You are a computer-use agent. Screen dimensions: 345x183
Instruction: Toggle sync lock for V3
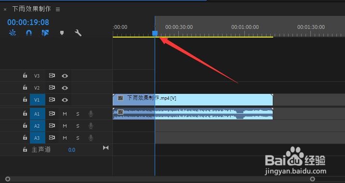pos(52,76)
